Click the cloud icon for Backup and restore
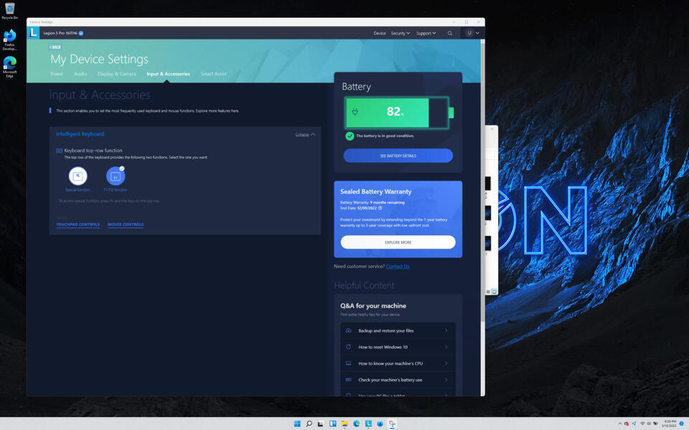Viewport: 689px width, 430px height. point(349,330)
